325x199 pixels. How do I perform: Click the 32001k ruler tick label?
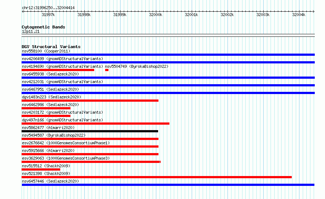coord(191,15)
